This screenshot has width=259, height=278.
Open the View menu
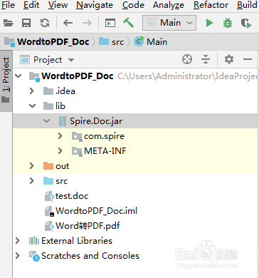point(58,5)
